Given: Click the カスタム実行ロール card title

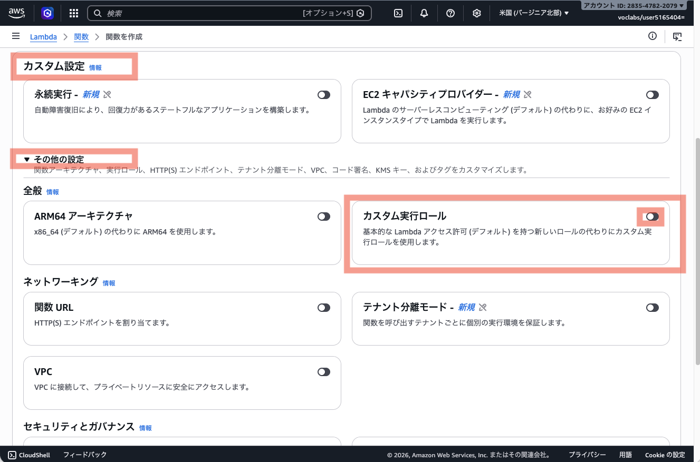Looking at the screenshot, I should click(x=405, y=216).
